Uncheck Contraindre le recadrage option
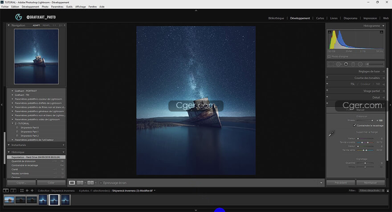392x212 pixels. pyautogui.click(x=354, y=125)
